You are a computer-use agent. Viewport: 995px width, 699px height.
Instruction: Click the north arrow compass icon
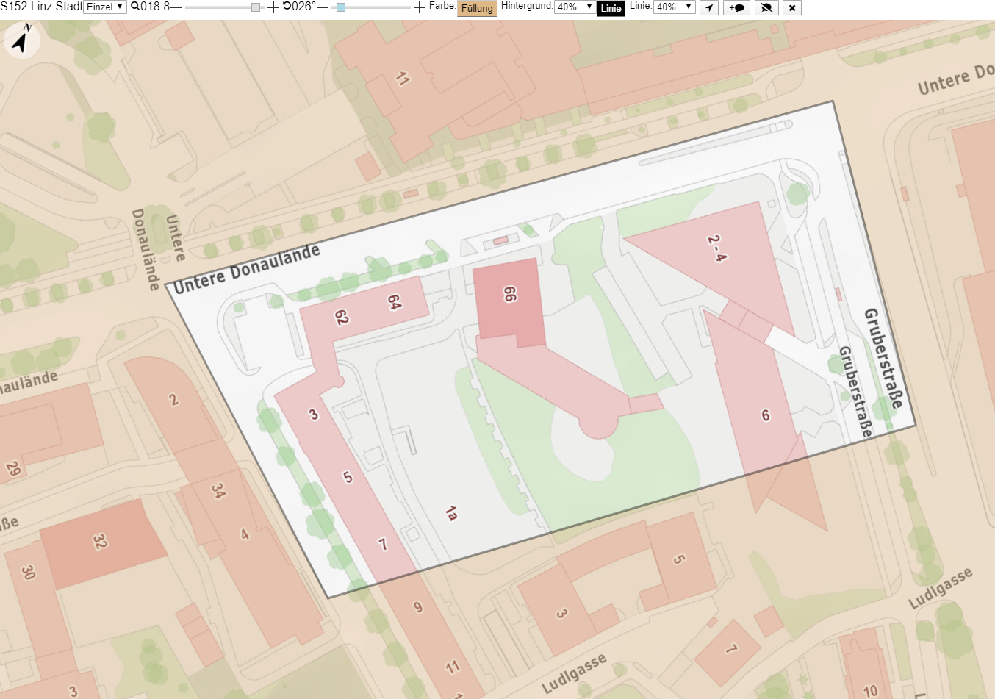pos(22,40)
